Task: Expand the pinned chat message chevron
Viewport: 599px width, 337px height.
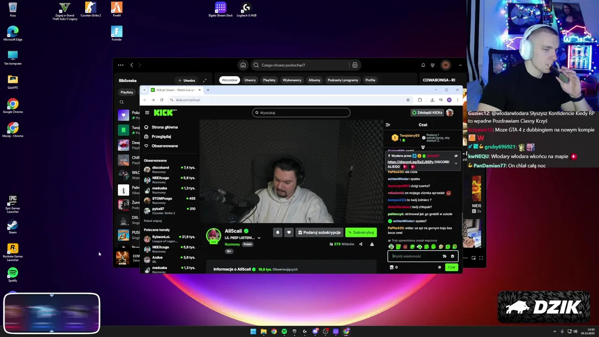Action: (456, 163)
